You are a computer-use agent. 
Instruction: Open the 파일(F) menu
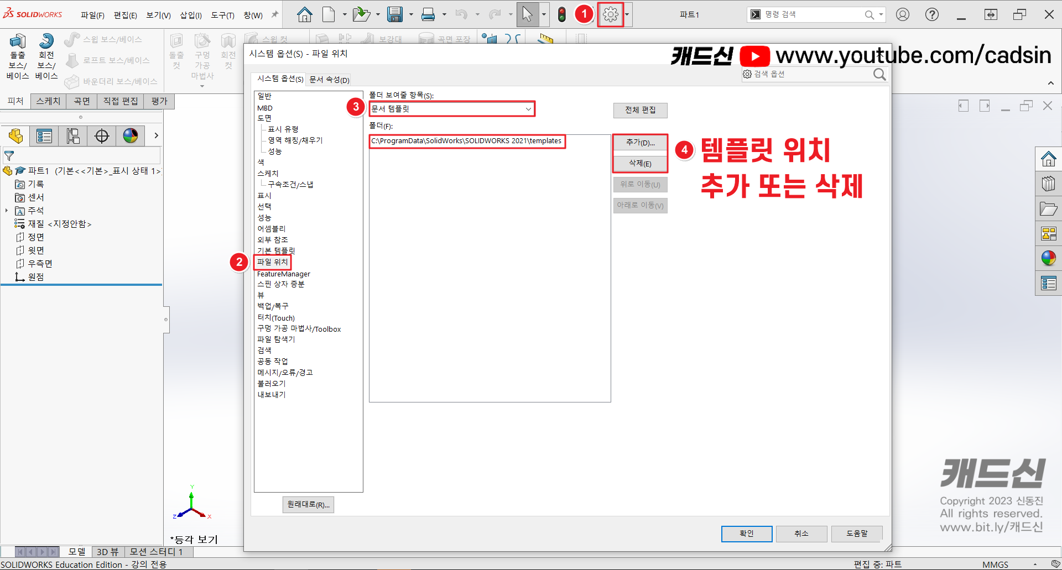pos(92,15)
